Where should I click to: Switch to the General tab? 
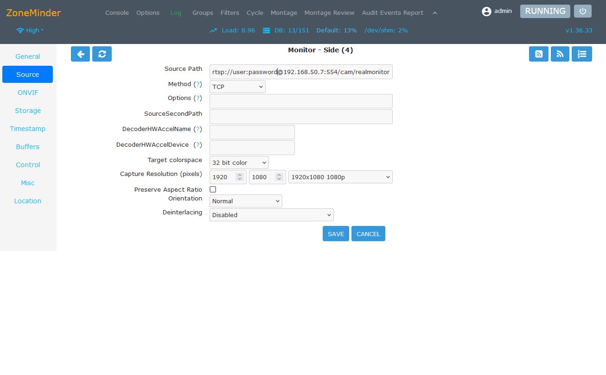point(28,56)
